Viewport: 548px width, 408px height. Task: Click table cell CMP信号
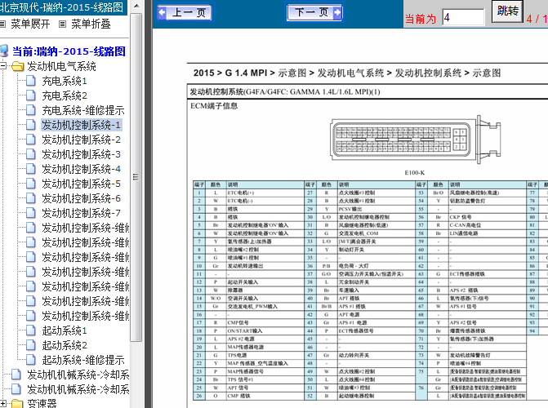pos(265,323)
